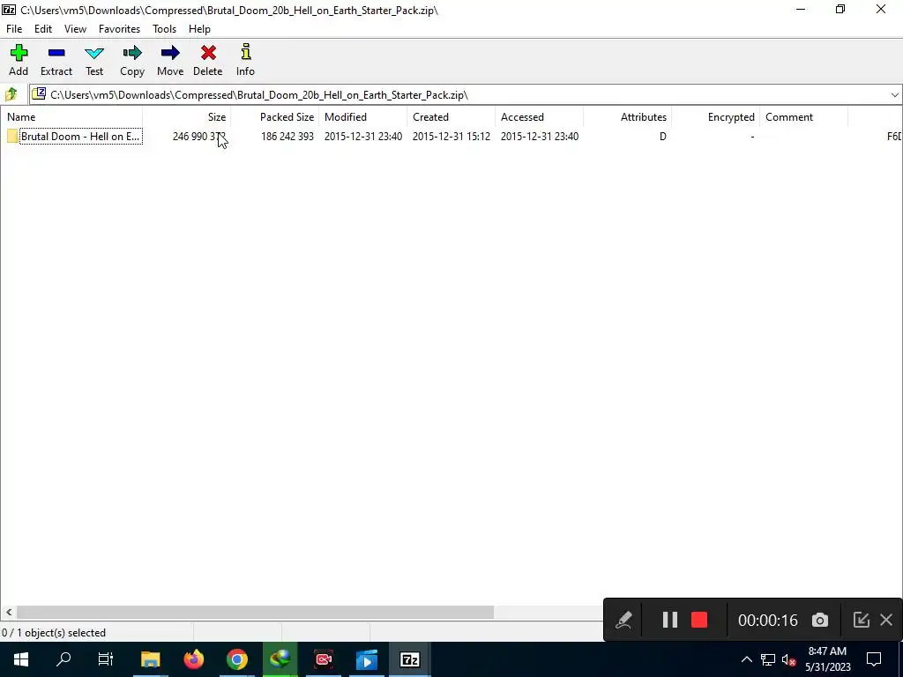Show hidden system tray icons
This screenshot has width=903, height=677.
(x=746, y=659)
